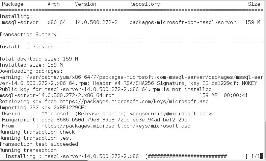This screenshot has height=161, width=266.
Task: Click the Total download size line
Action: 38,59
